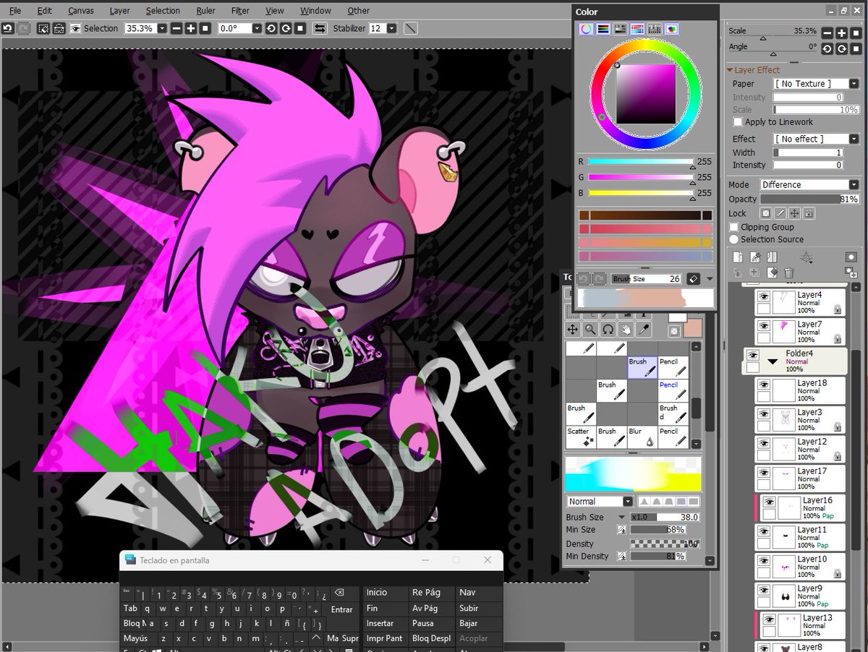
Task: Click the invert selection icon in toolbar
Action: (58, 28)
